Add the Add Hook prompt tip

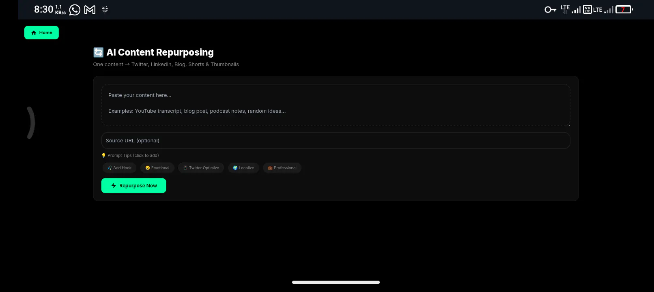click(119, 168)
